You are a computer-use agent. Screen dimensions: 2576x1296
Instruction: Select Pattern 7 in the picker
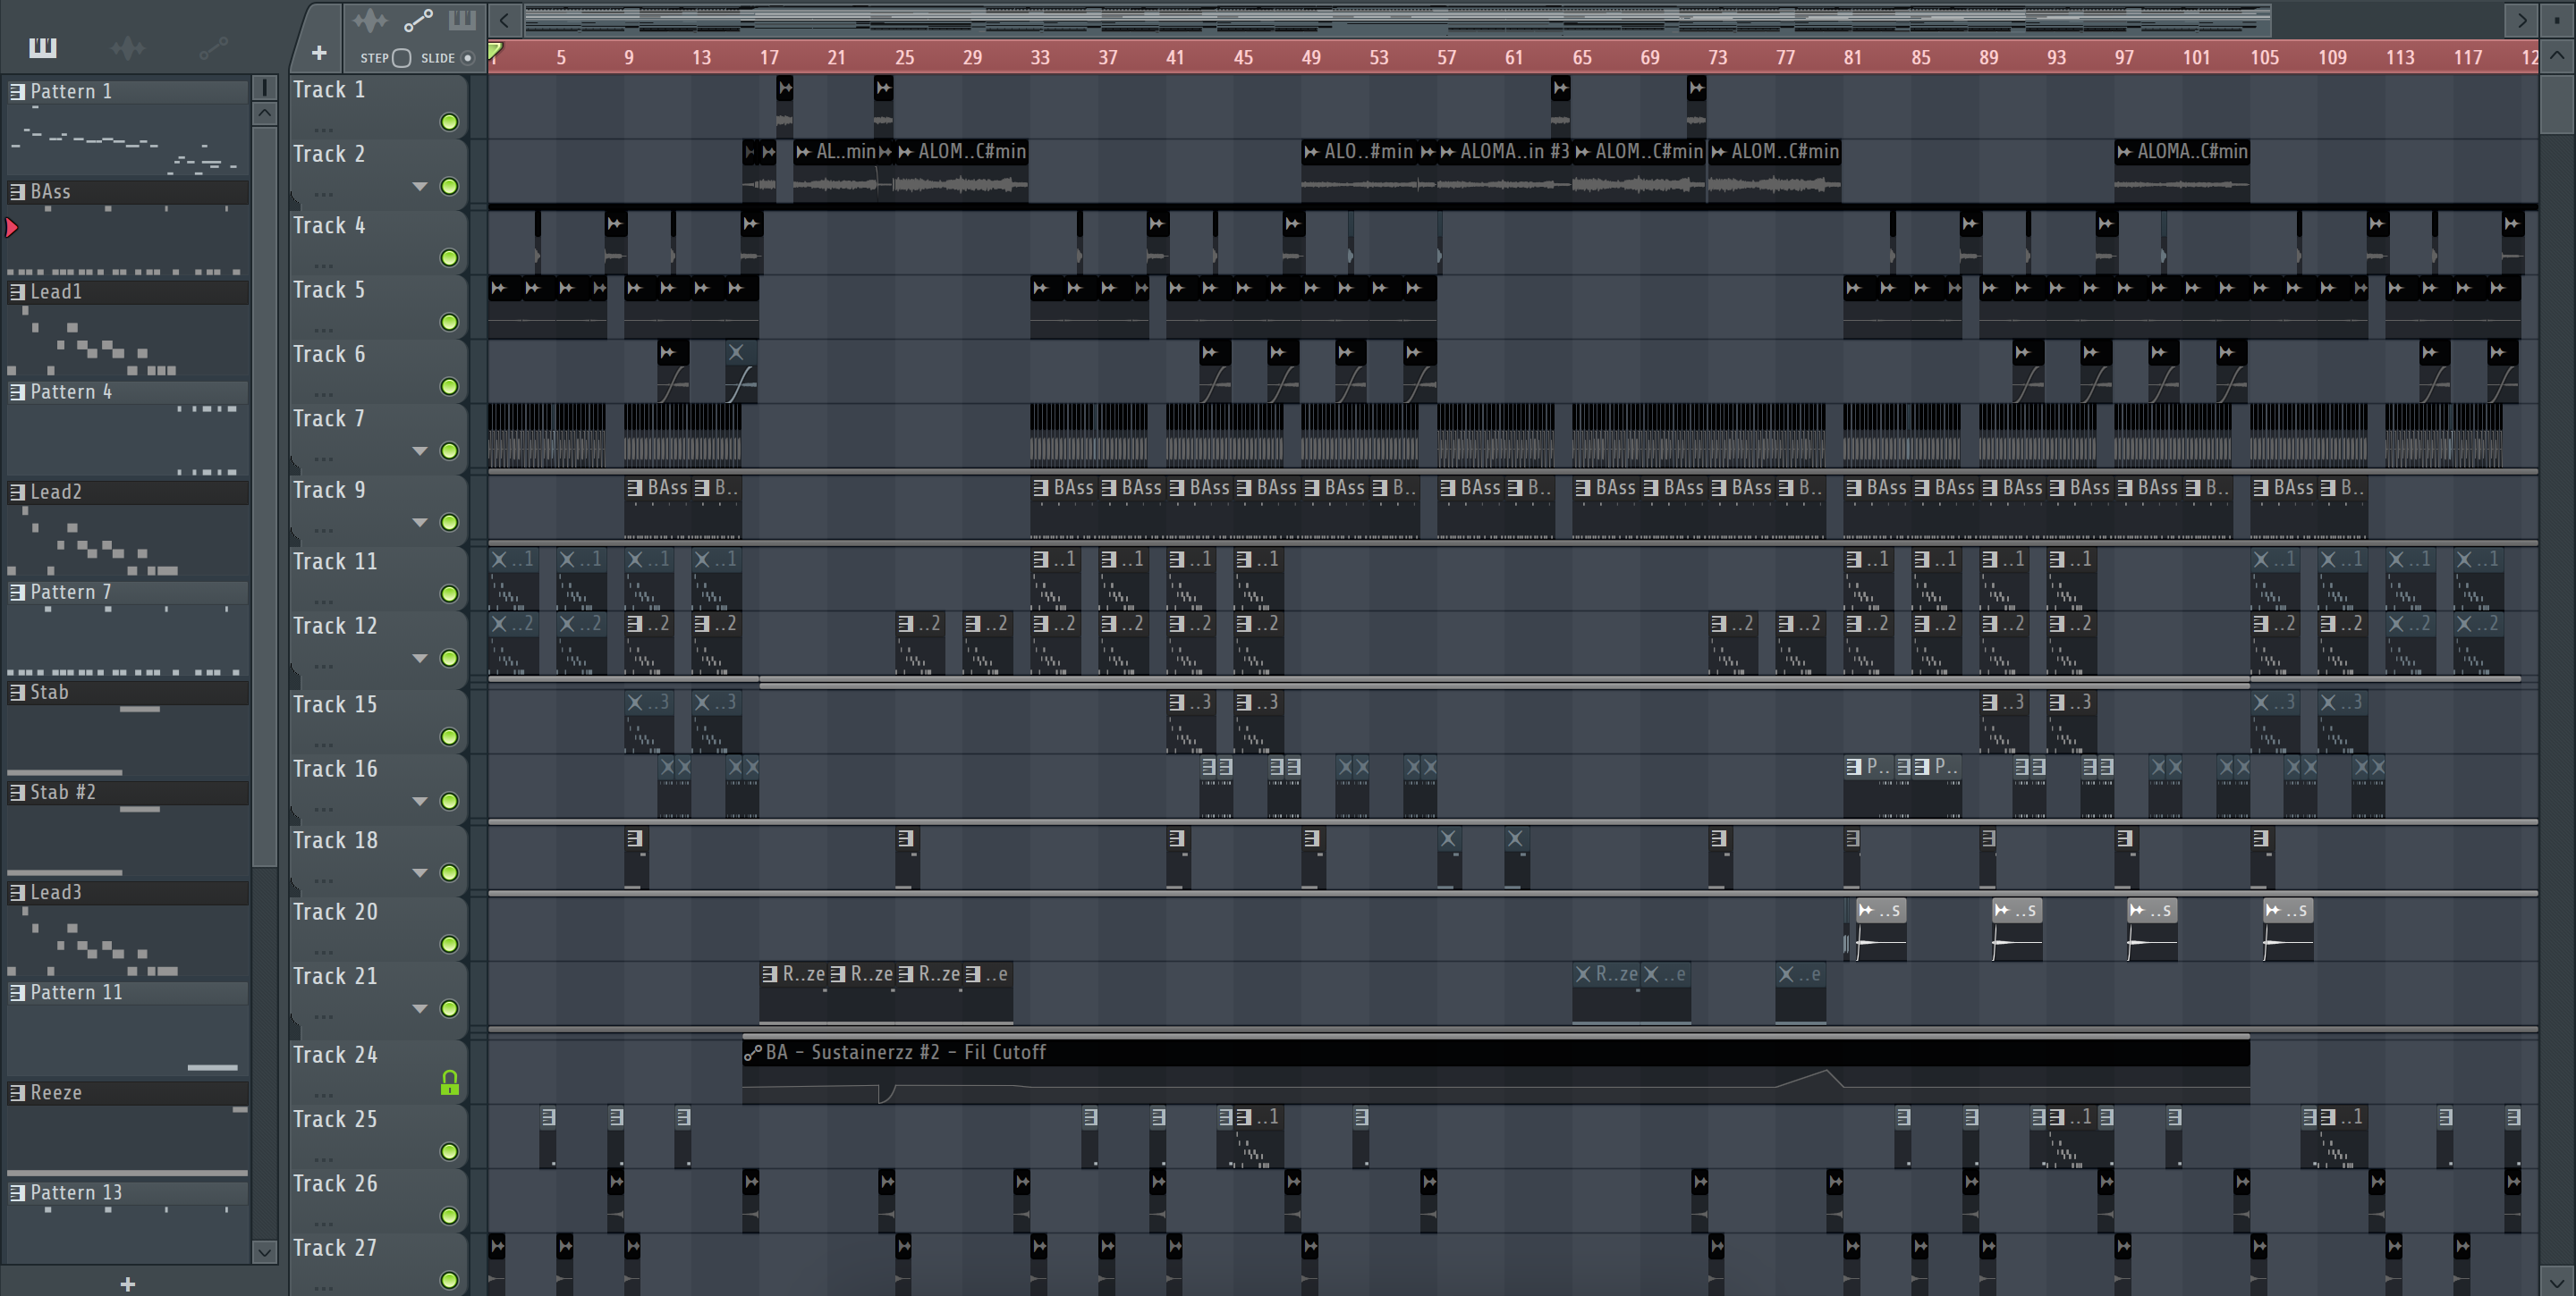point(128,592)
